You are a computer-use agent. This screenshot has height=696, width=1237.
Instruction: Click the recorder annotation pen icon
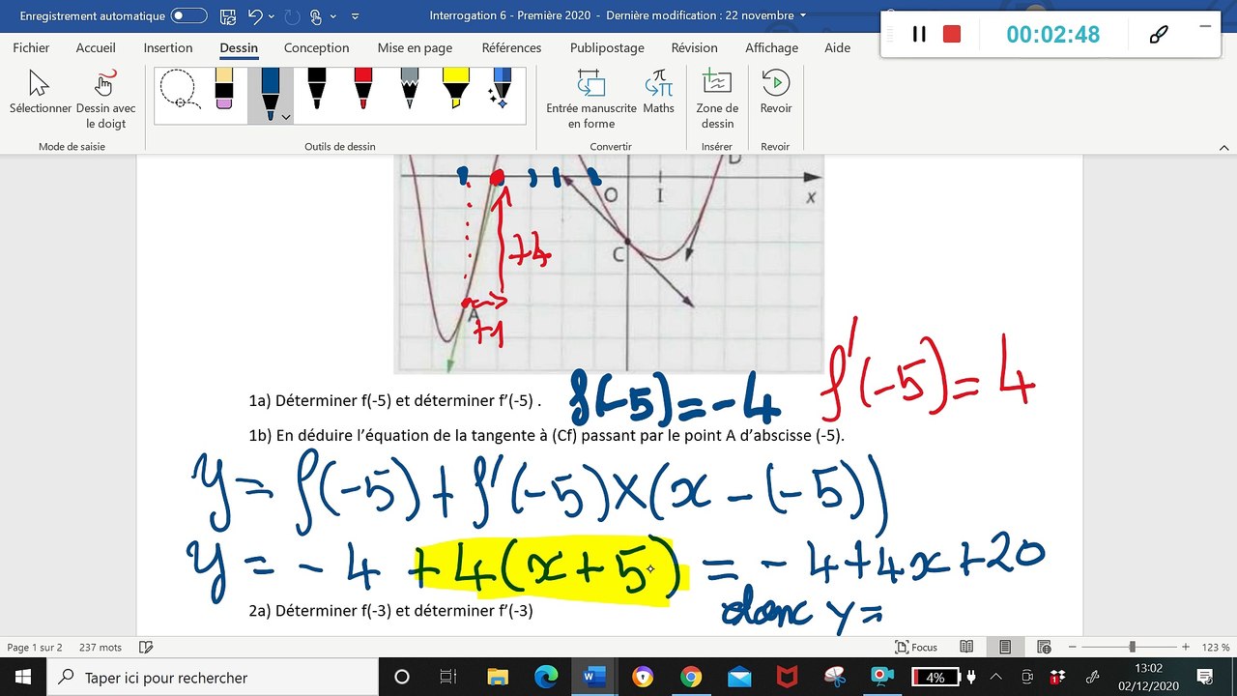(x=1158, y=35)
